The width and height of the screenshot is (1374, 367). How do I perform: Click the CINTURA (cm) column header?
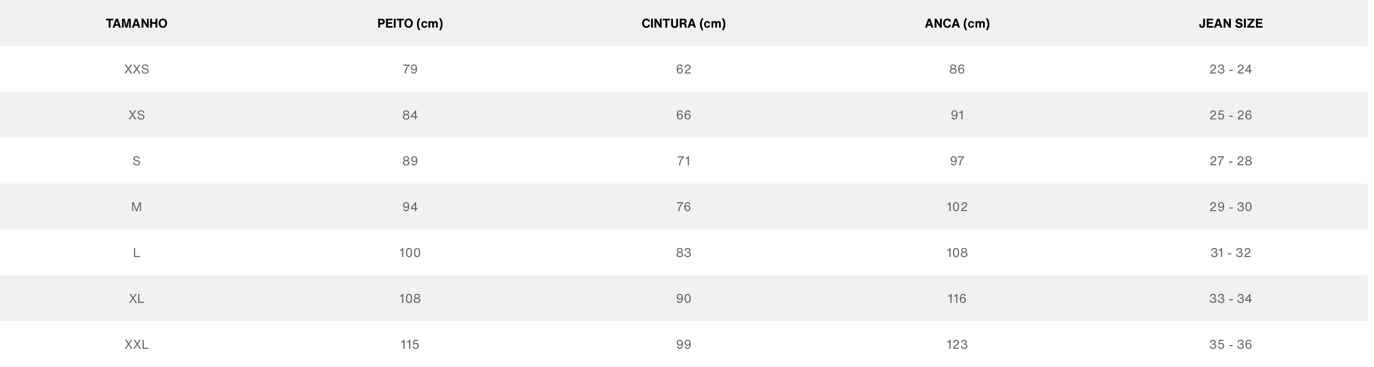click(x=683, y=23)
